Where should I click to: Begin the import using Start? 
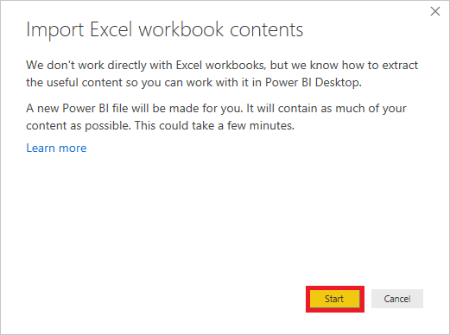(335, 299)
